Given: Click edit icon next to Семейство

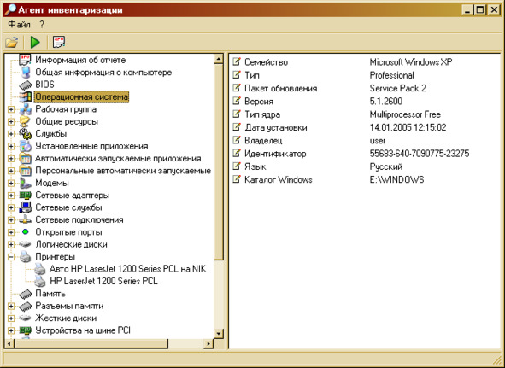Looking at the screenshot, I should pyautogui.click(x=237, y=61).
